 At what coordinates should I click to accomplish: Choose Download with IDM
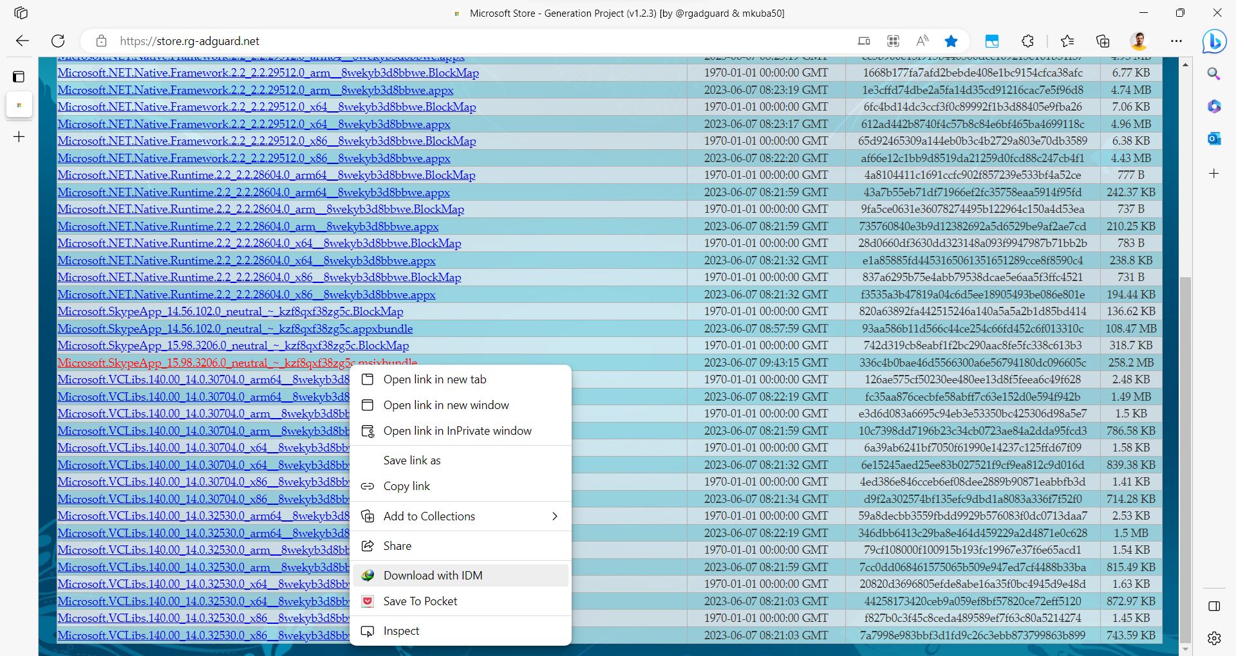point(461,576)
